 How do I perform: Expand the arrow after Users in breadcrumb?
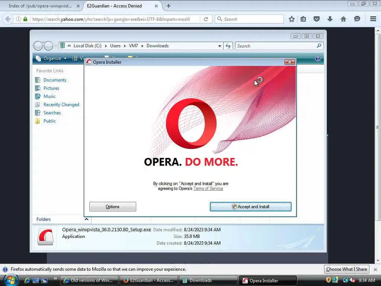click(125, 46)
